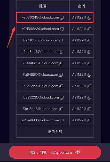Screen dimensions: 110x162
Task: Select the f3c13bd8@icloud.com email text
Action: coord(41,109)
